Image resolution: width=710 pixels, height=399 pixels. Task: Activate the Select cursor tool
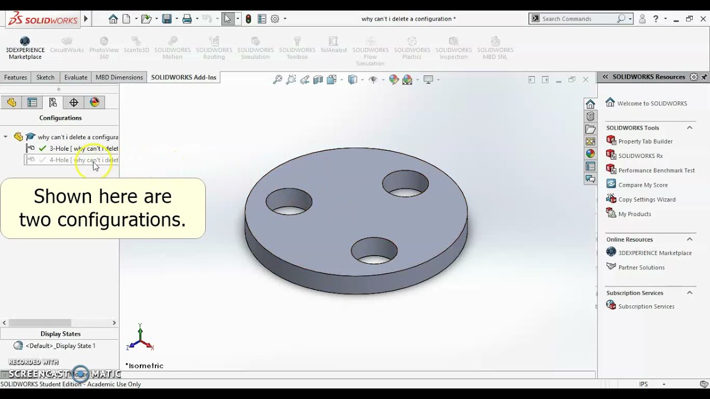(228, 19)
